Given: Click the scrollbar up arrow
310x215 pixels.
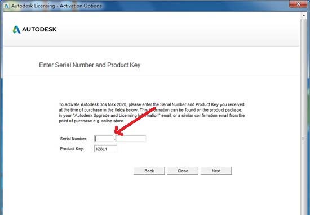Looking at the screenshot, I should pyautogui.click(x=304, y=15).
